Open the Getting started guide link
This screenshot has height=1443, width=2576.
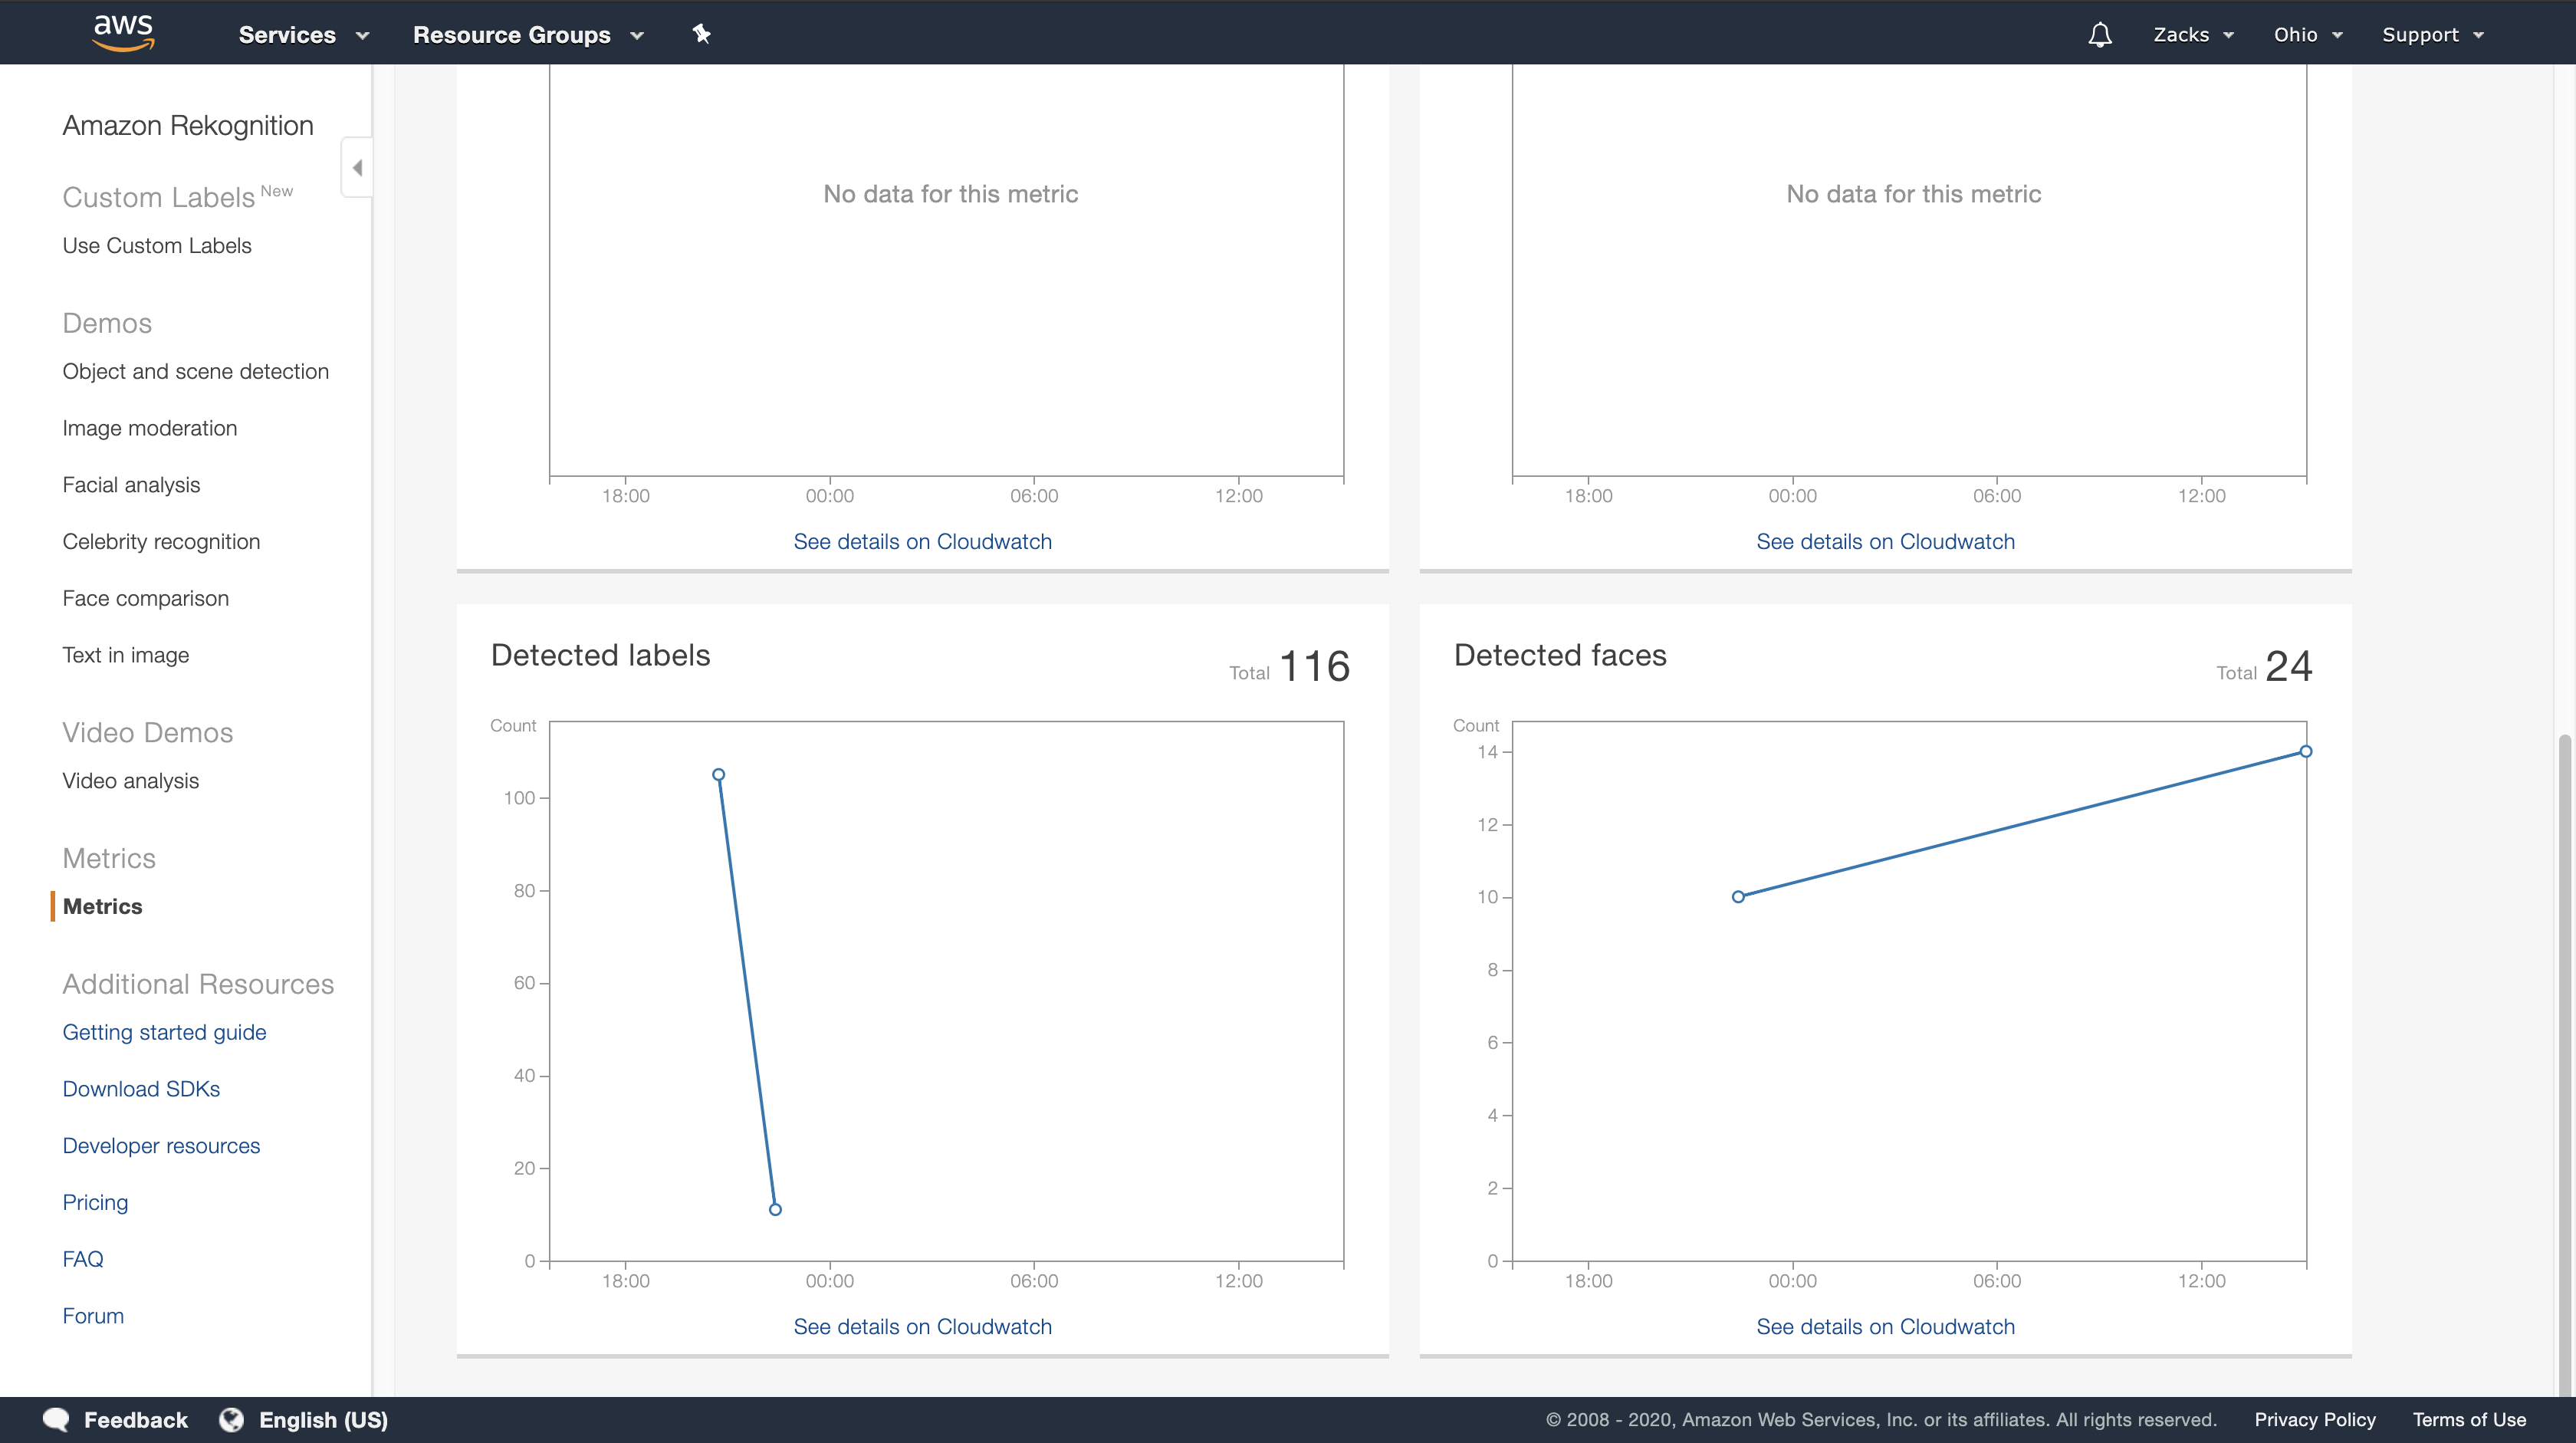click(x=164, y=1032)
